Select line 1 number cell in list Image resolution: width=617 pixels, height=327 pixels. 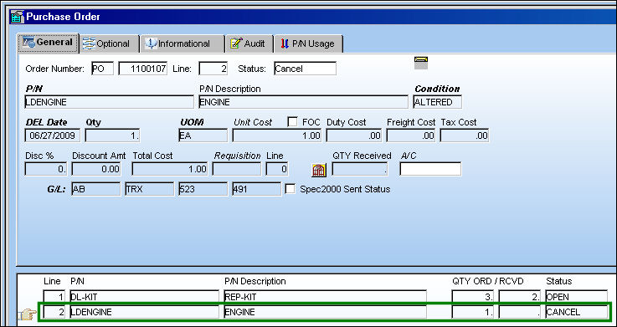point(54,297)
